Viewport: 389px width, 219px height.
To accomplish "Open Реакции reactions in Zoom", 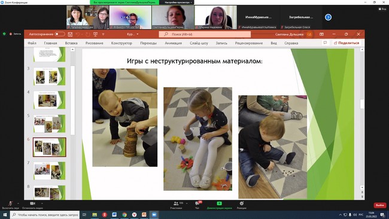I will (x=242, y=203).
